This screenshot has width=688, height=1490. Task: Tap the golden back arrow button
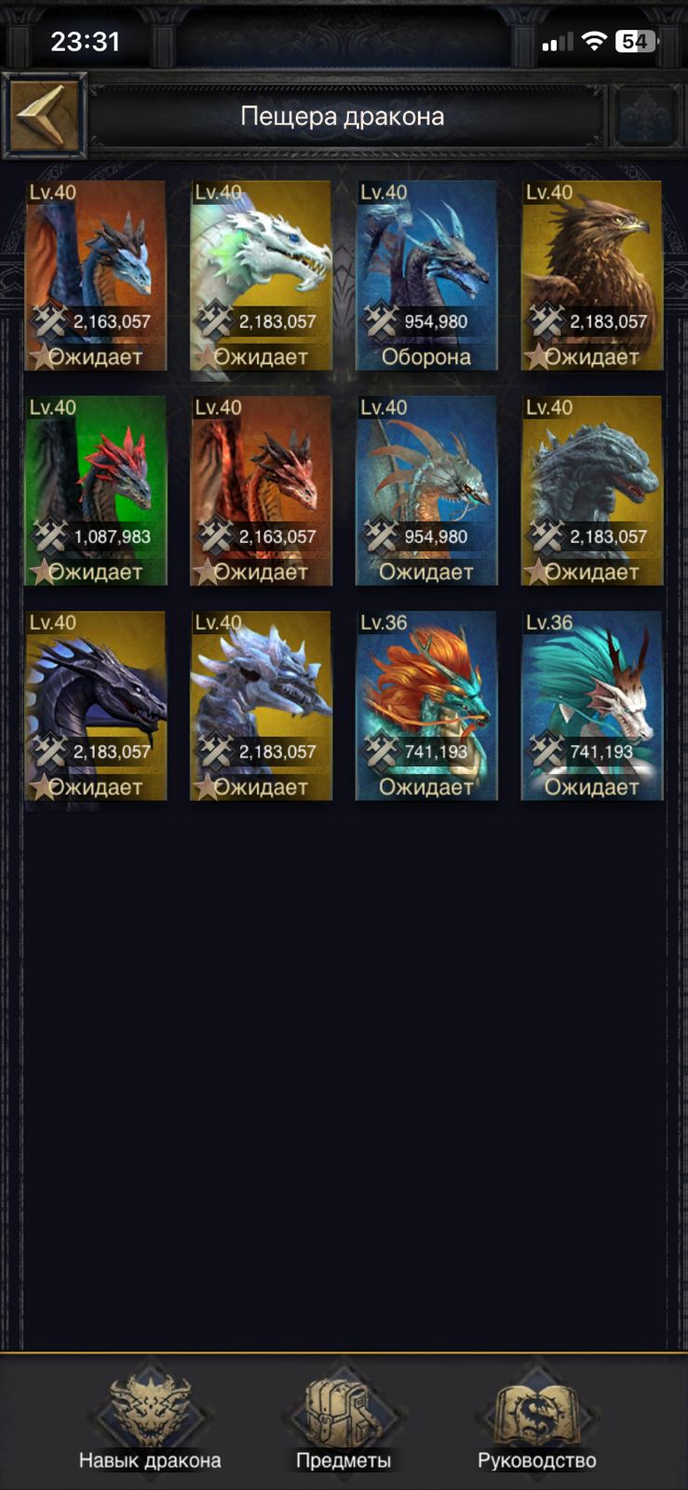(x=44, y=115)
